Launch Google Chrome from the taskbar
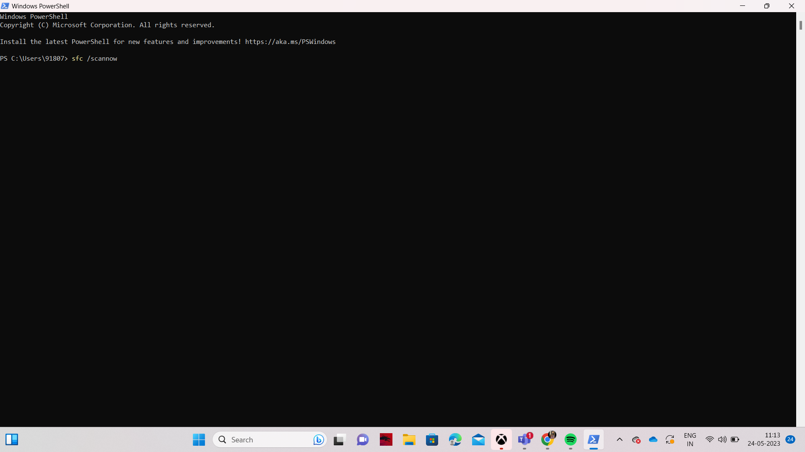The image size is (805, 452). 548,439
